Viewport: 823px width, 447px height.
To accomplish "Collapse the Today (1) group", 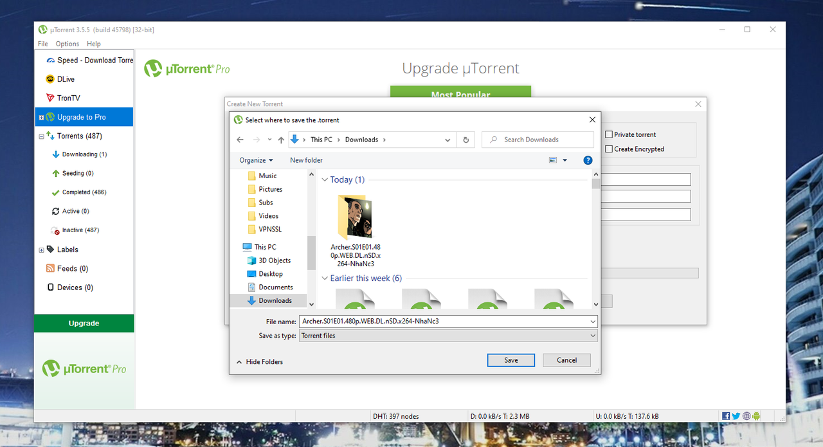I will point(325,179).
